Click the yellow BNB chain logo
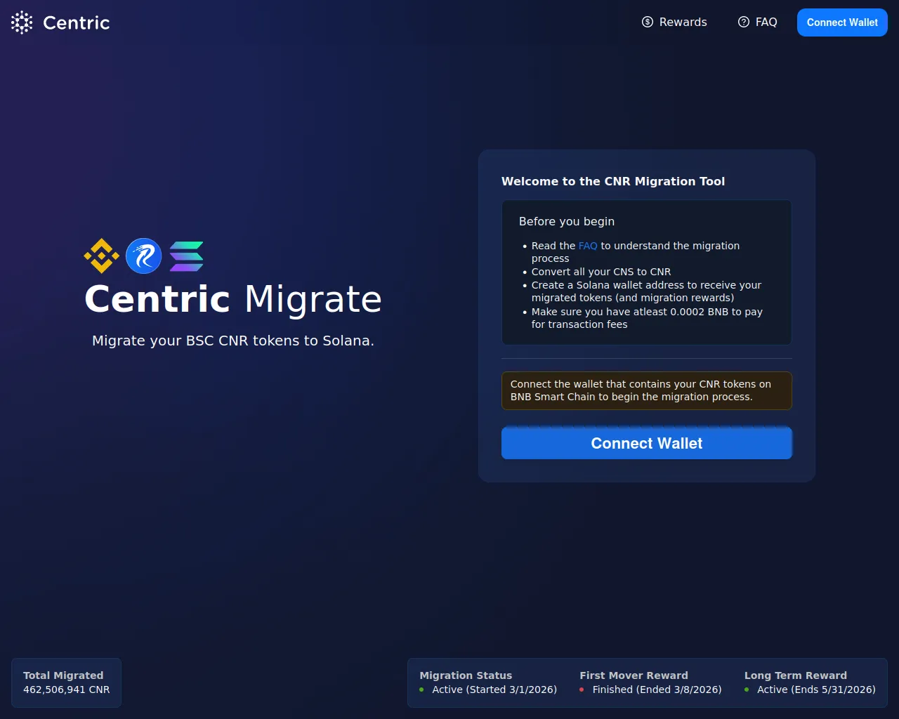 (x=102, y=256)
